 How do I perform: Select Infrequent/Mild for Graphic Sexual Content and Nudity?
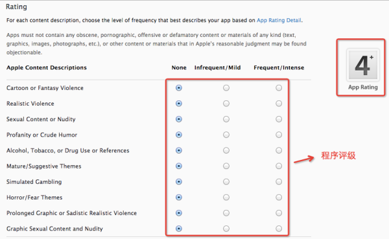click(x=226, y=229)
